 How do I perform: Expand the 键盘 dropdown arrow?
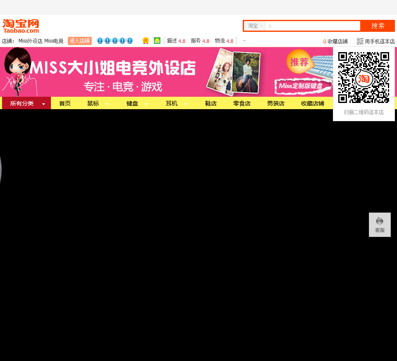click(x=146, y=104)
